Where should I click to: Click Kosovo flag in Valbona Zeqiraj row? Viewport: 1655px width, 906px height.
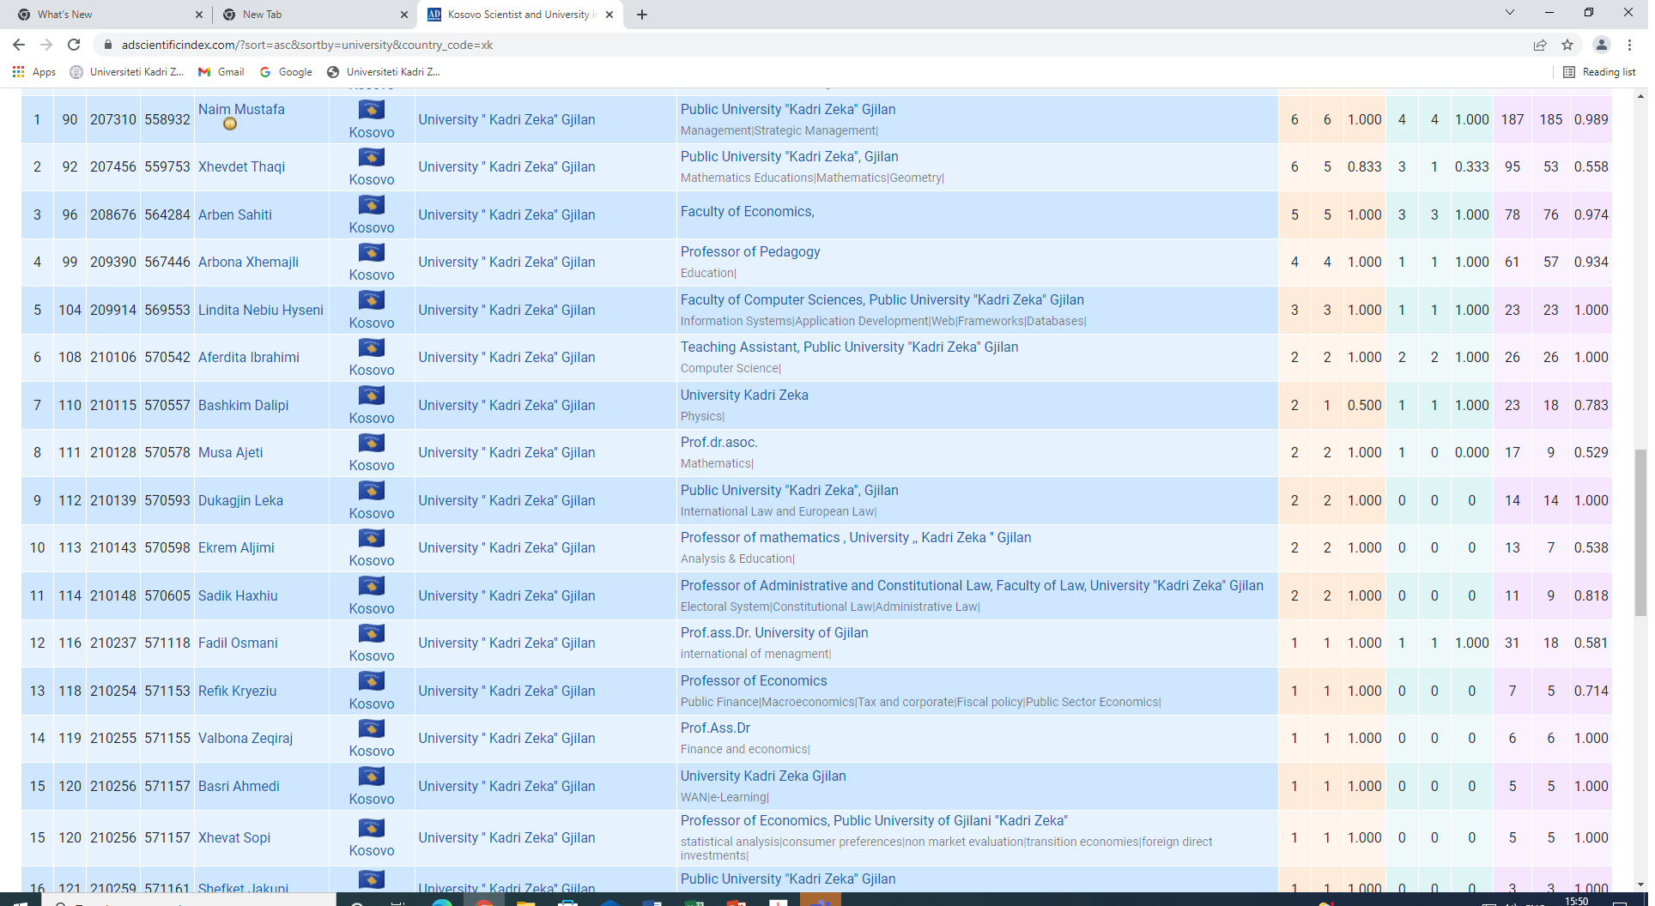click(x=372, y=728)
